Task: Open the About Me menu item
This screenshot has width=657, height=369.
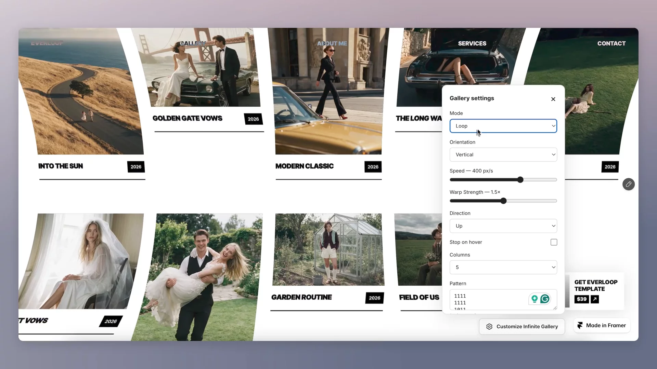Action: [x=332, y=43]
